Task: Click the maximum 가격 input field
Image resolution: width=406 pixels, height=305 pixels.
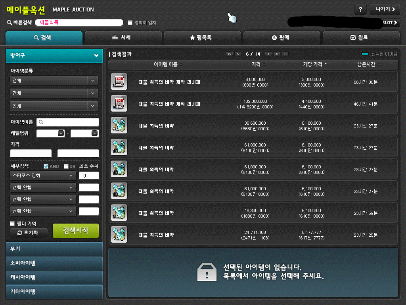Action: 78,153
